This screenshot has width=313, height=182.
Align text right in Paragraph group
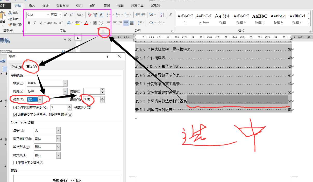(x=120, y=23)
